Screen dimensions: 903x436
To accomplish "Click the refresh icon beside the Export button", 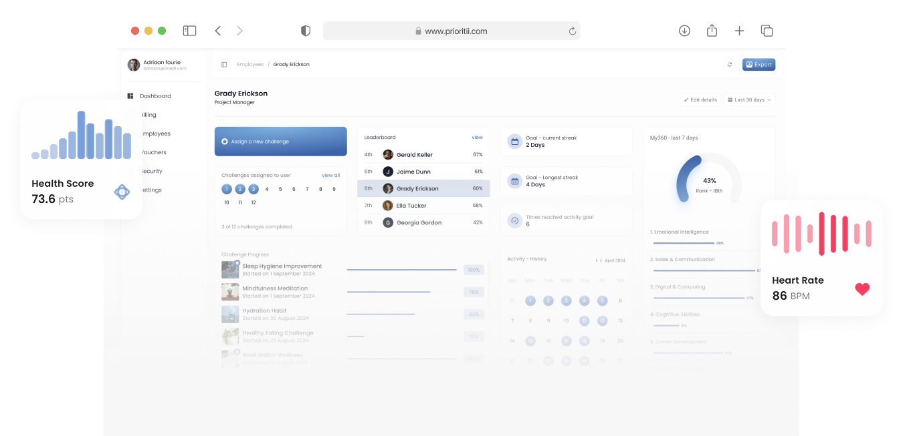I will point(729,64).
